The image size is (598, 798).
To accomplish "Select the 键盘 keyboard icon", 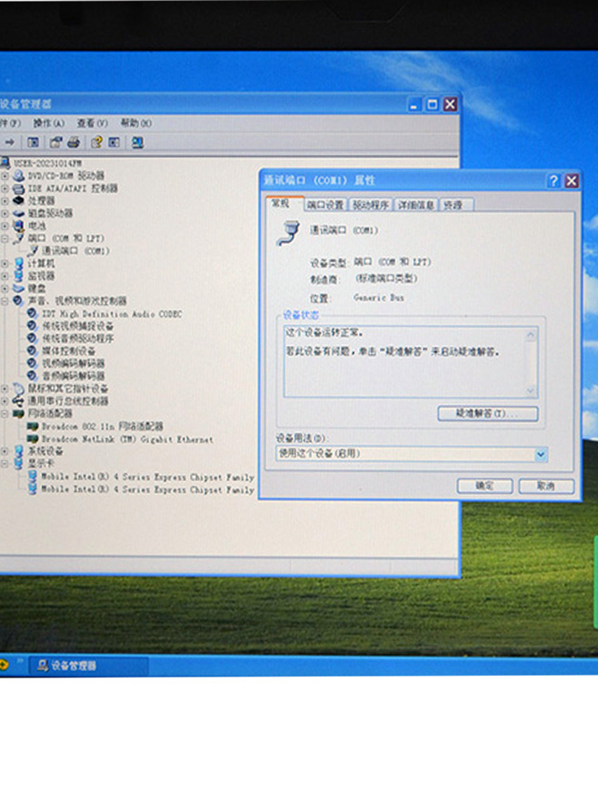I will pyautogui.click(x=19, y=288).
